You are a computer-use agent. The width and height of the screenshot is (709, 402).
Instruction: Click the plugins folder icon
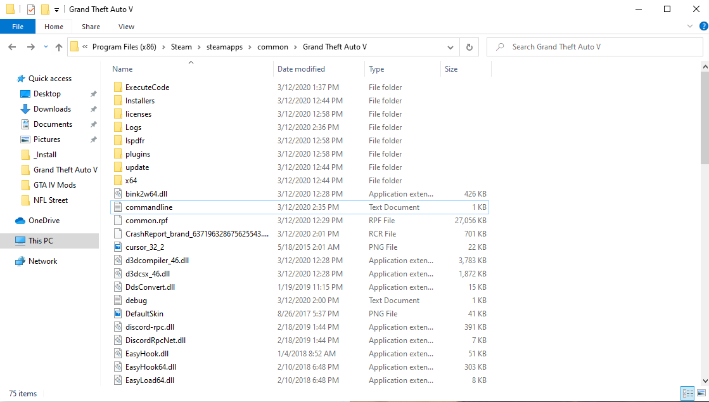point(118,154)
